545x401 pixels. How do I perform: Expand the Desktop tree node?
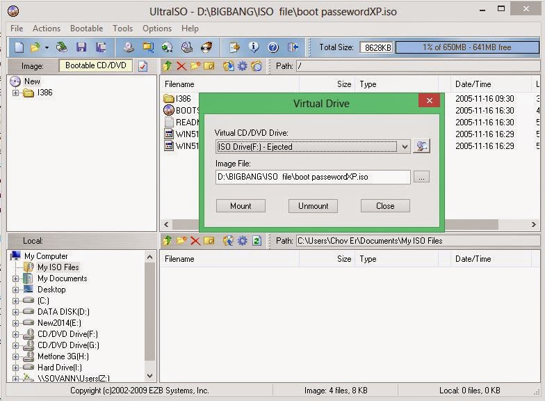point(15,290)
